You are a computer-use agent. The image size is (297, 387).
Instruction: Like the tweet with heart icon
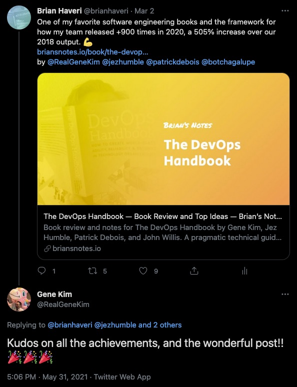143,271
